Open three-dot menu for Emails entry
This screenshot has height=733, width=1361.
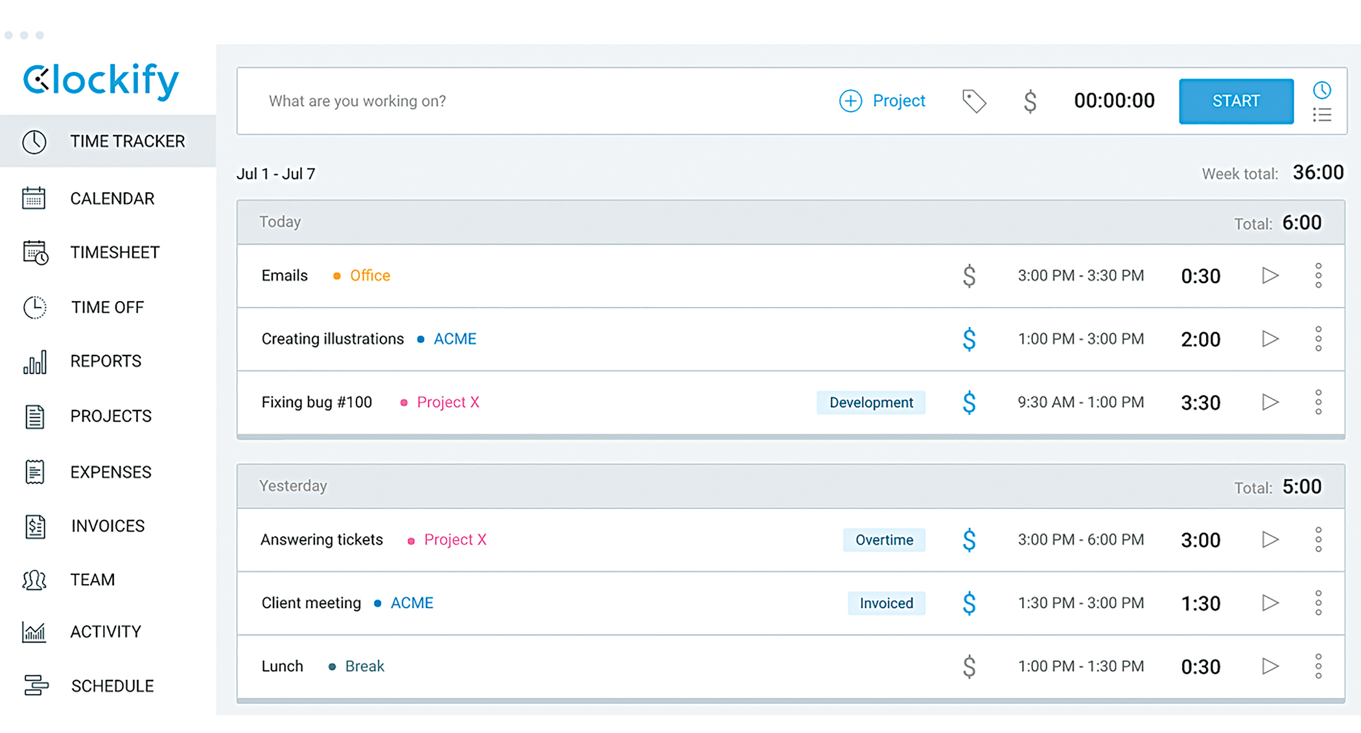point(1318,276)
